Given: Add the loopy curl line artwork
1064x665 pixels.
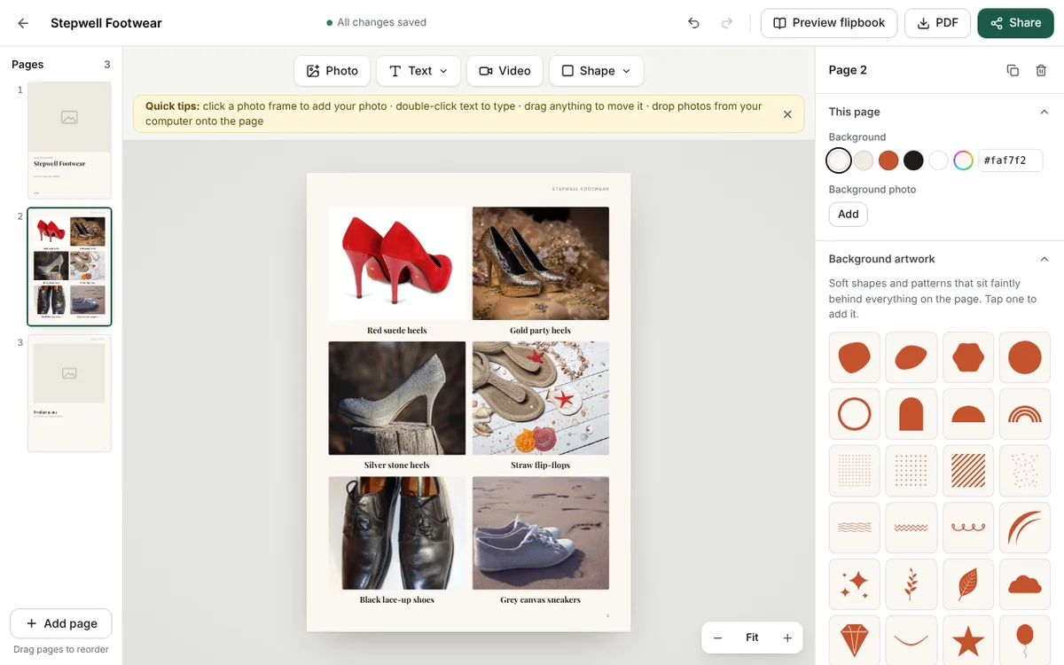Looking at the screenshot, I should click(968, 528).
